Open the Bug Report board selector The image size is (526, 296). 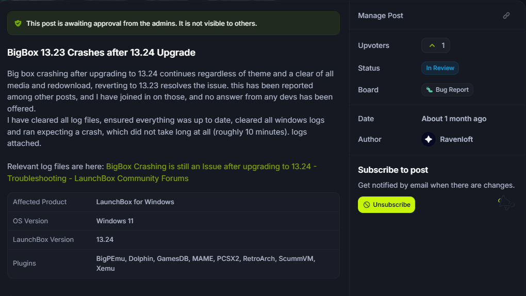[x=447, y=90]
